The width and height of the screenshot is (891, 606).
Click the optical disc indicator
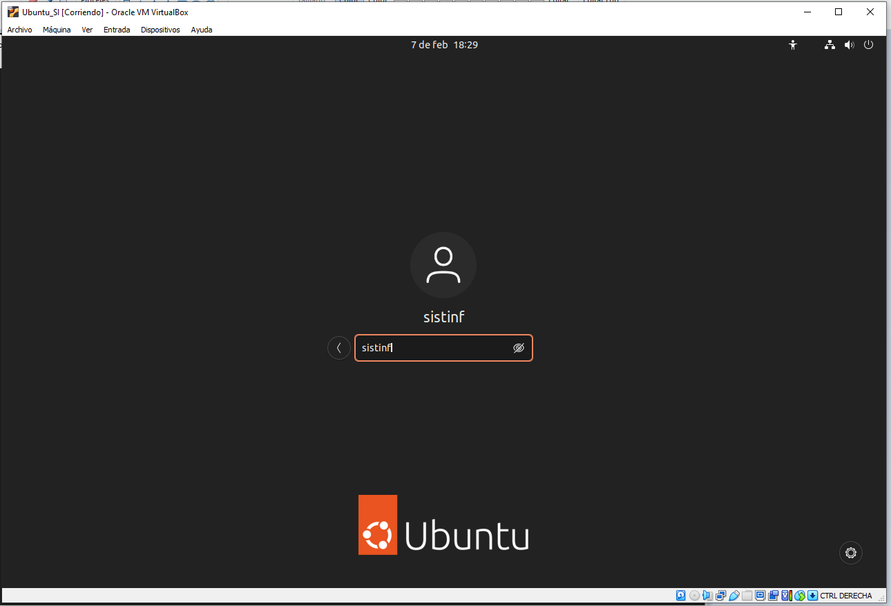pyautogui.click(x=694, y=596)
